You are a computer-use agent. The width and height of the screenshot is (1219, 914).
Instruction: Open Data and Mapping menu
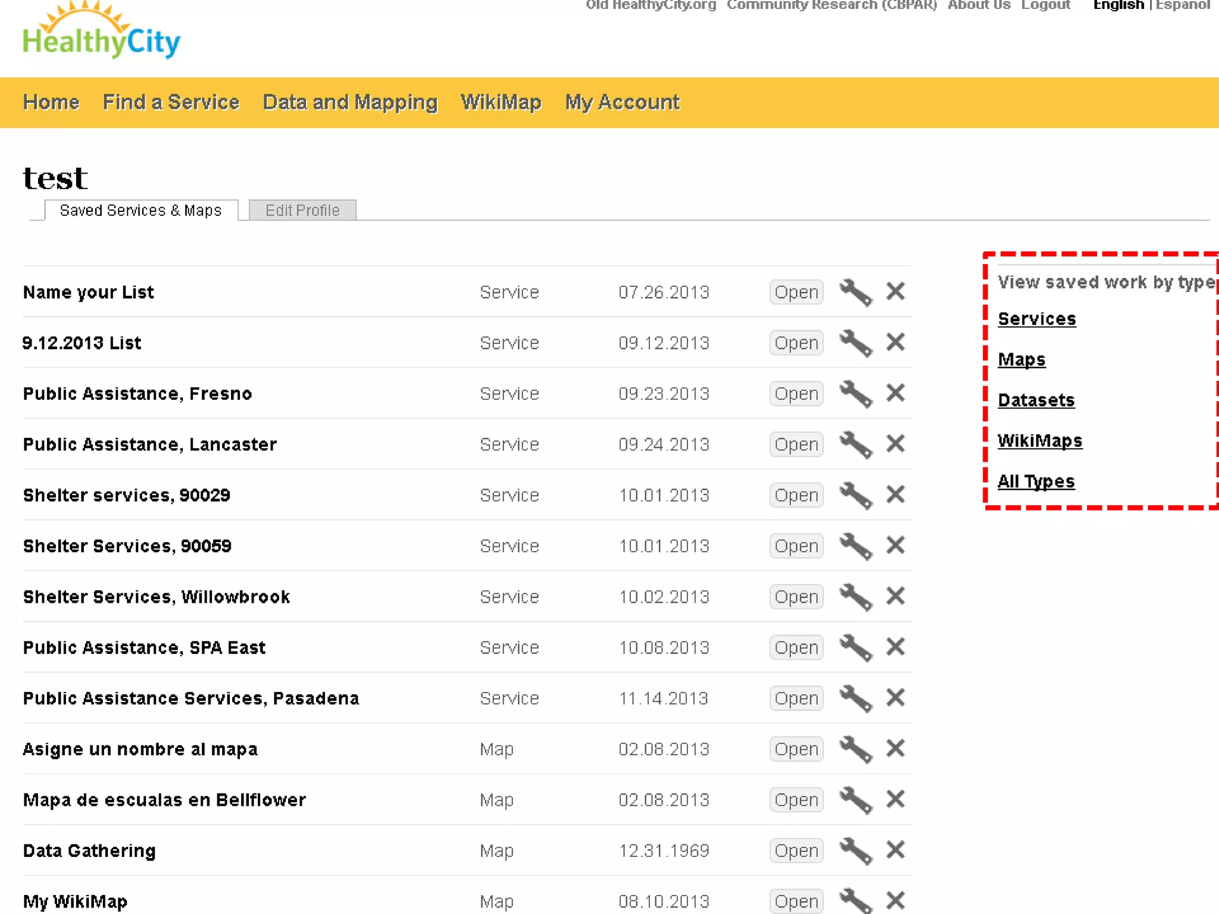(350, 102)
